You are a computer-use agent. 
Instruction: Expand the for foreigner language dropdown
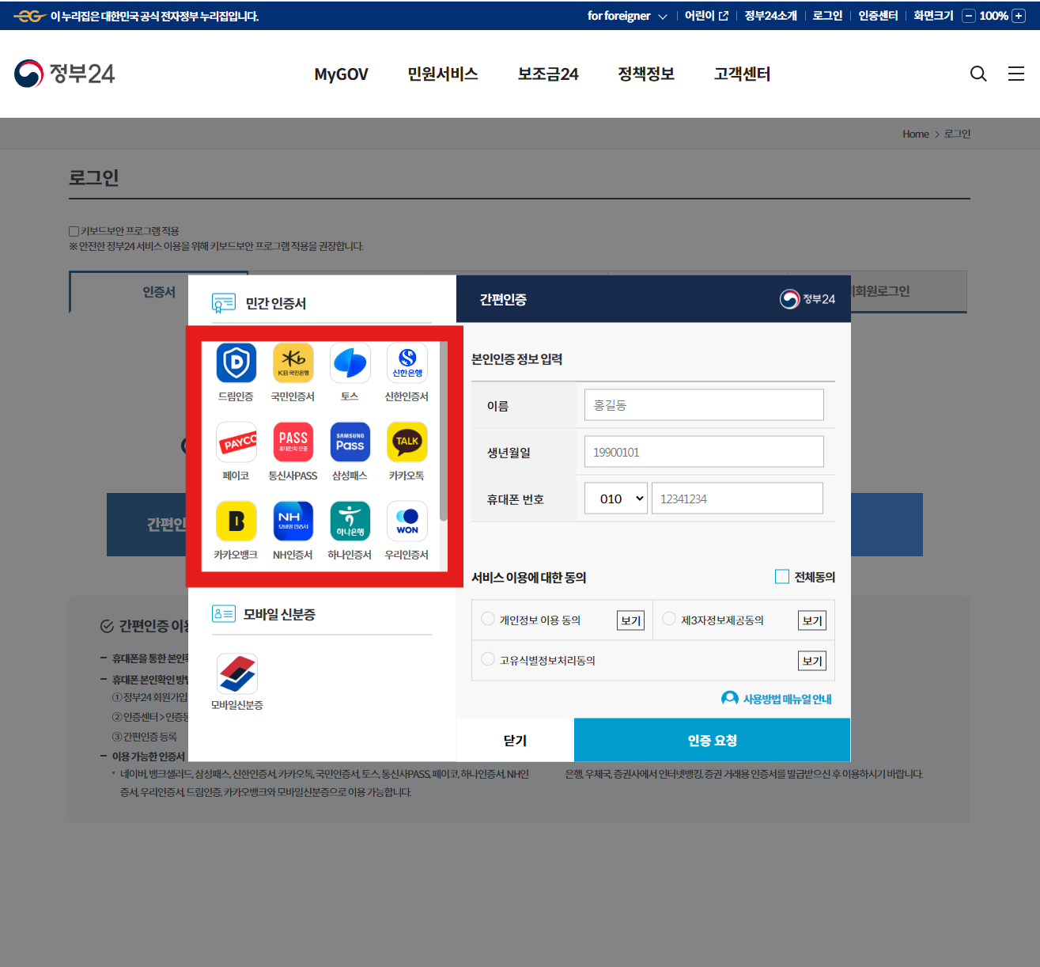[x=627, y=15]
